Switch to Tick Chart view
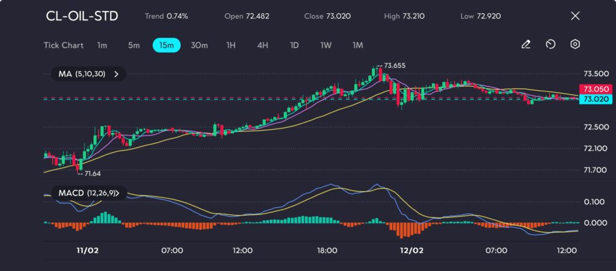 click(x=63, y=45)
